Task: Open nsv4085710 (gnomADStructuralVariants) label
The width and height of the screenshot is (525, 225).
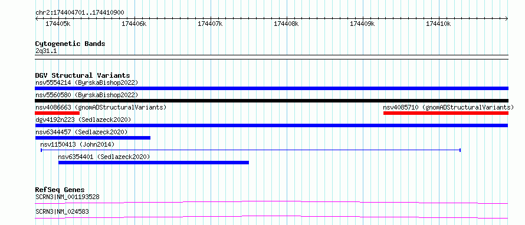Action: tap(448, 107)
